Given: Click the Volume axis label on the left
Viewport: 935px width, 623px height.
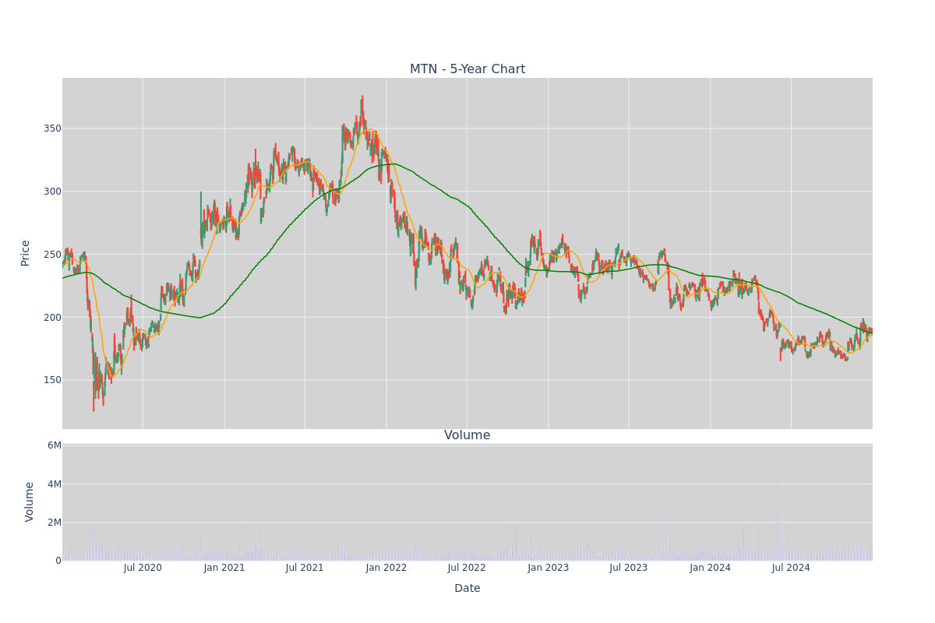Looking at the screenshot, I should tap(30, 502).
